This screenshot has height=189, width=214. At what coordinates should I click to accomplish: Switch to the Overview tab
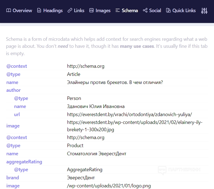[22, 11]
